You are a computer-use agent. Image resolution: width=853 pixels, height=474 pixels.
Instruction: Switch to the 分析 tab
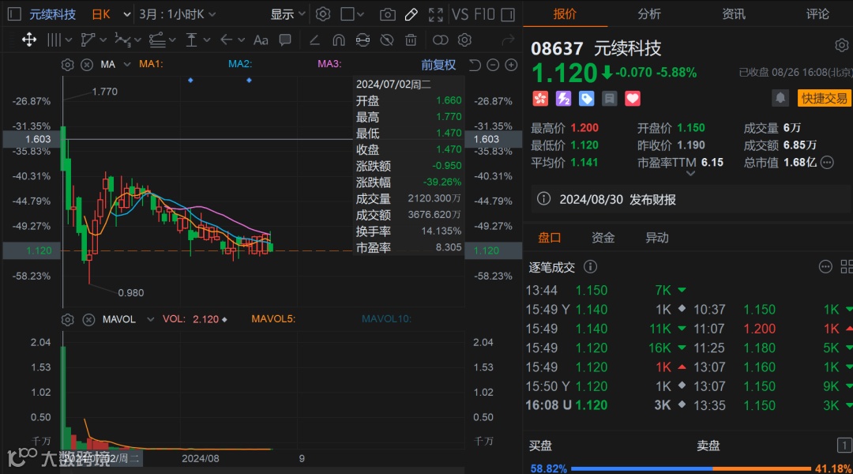(x=649, y=14)
